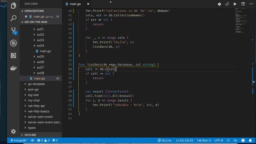Click the code minimap preview
256x144 pixels.
tap(242, 20)
